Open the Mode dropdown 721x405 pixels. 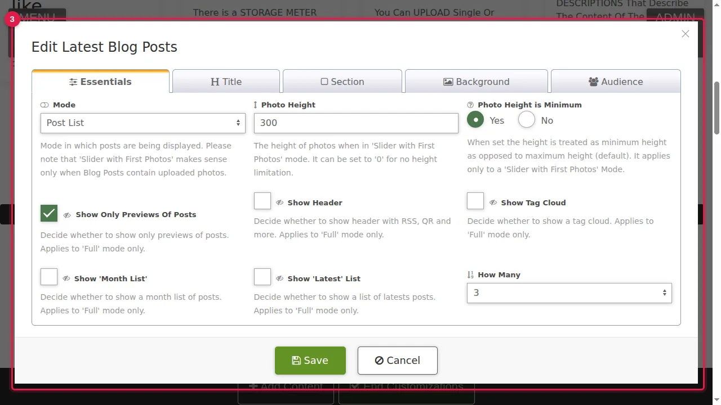pos(143,123)
